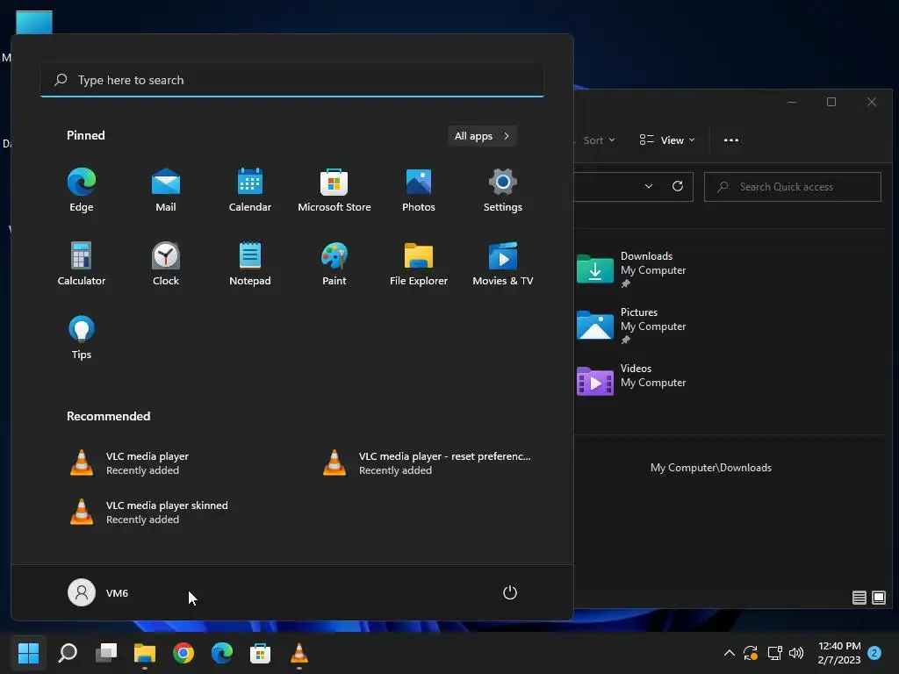Image resolution: width=899 pixels, height=674 pixels.
Task: Open Task View from the taskbar
Action: click(106, 653)
